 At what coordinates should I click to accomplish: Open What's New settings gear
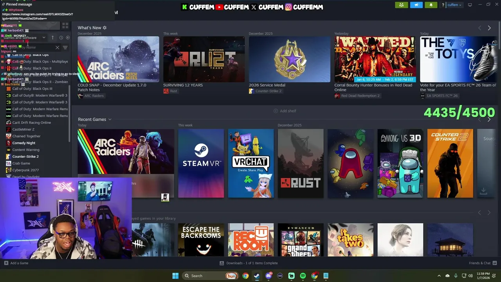point(105,28)
